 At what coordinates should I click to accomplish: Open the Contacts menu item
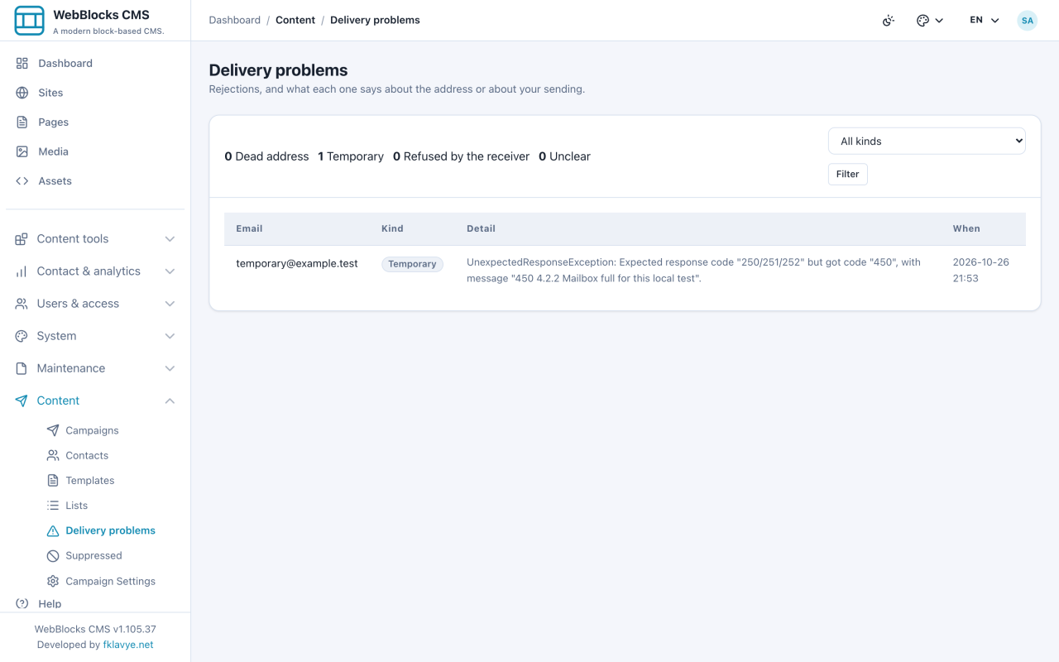[x=87, y=455]
